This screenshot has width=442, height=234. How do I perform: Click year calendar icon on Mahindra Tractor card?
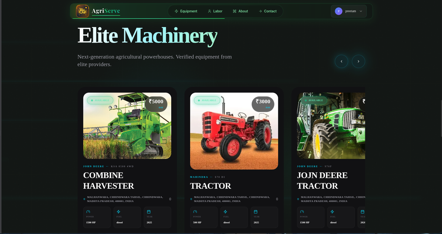pos(256,212)
